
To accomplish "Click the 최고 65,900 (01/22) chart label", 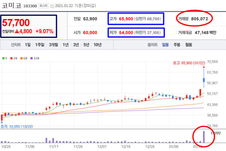I will (189, 63).
